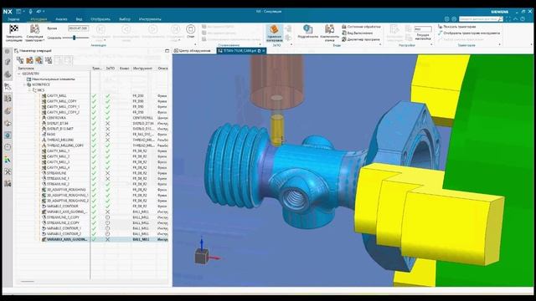Click the Program Order View navigator icon

click(20, 60)
